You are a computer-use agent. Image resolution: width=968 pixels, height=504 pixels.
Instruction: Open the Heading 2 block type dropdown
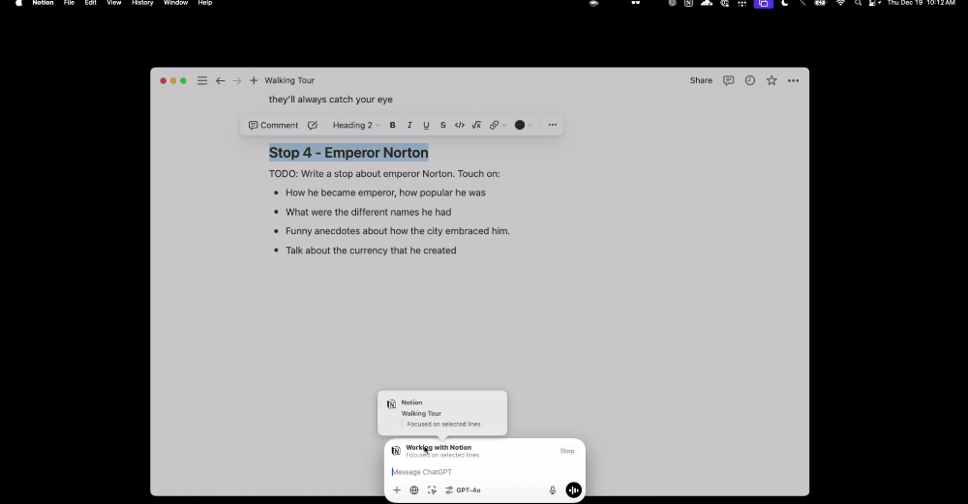point(356,125)
